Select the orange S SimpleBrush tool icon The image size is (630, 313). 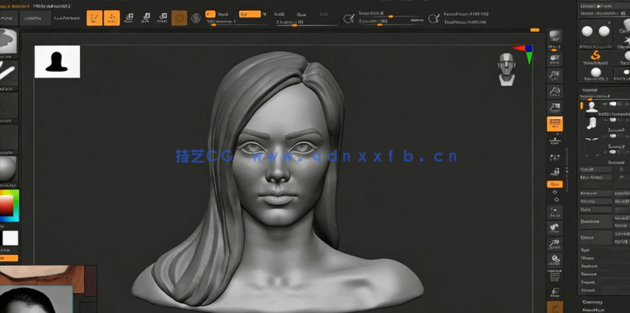pyautogui.click(x=595, y=57)
